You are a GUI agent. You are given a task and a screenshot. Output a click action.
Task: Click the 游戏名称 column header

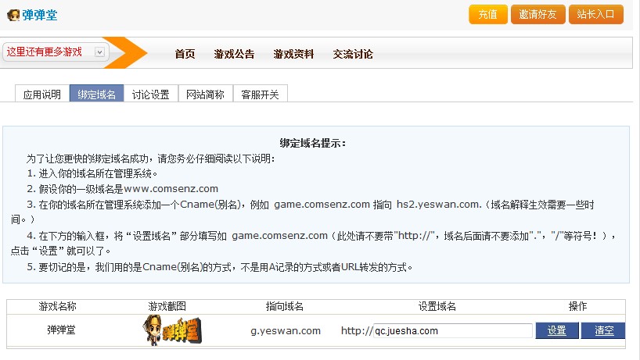click(x=58, y=306)
